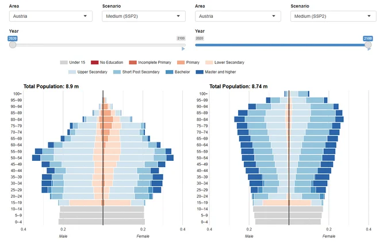391x243 pixels.
Task: Click the left chart's 0--4 female gray bar
Action: point(124,222)
